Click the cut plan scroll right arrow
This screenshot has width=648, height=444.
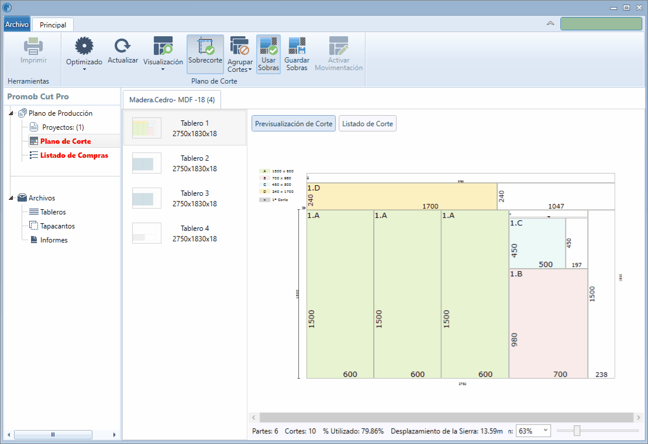tap(638, 417)
